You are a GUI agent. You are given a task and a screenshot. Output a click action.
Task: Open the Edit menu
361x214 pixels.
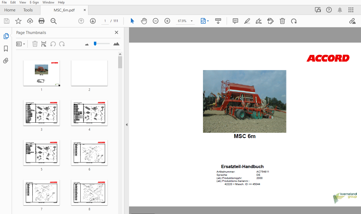click(x=13, y=2)
